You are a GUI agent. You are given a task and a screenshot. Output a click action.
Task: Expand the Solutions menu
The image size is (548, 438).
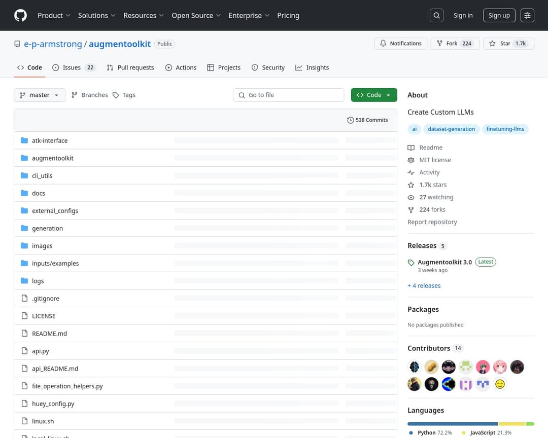pos(96,15)
